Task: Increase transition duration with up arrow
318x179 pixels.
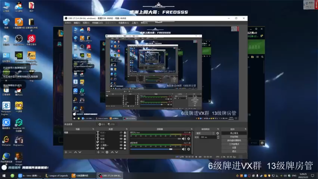Action: click(x=218, y=136)
